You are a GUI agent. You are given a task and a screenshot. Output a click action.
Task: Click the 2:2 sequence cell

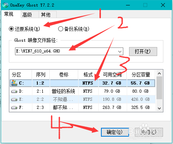point(40,99)
